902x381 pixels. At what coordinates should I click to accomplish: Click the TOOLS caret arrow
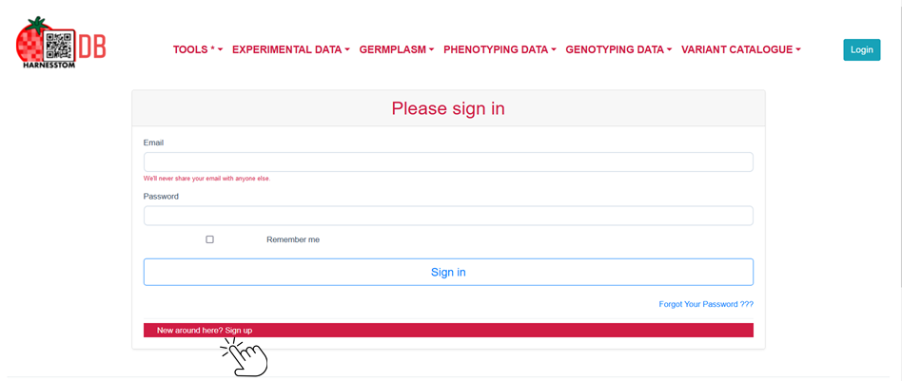click(220, 50)
